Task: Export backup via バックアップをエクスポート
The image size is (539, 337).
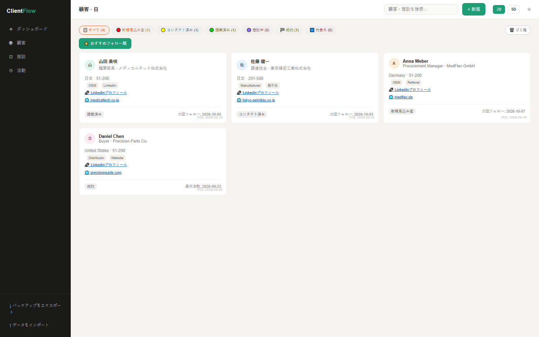Action: coord(35,309)
